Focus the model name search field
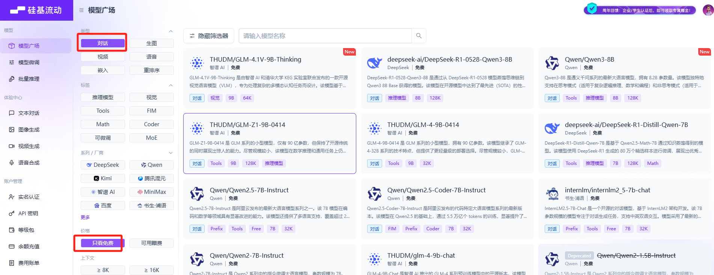Screen dimensions: 714x275 pyautogui.click(x=325, y=36)
